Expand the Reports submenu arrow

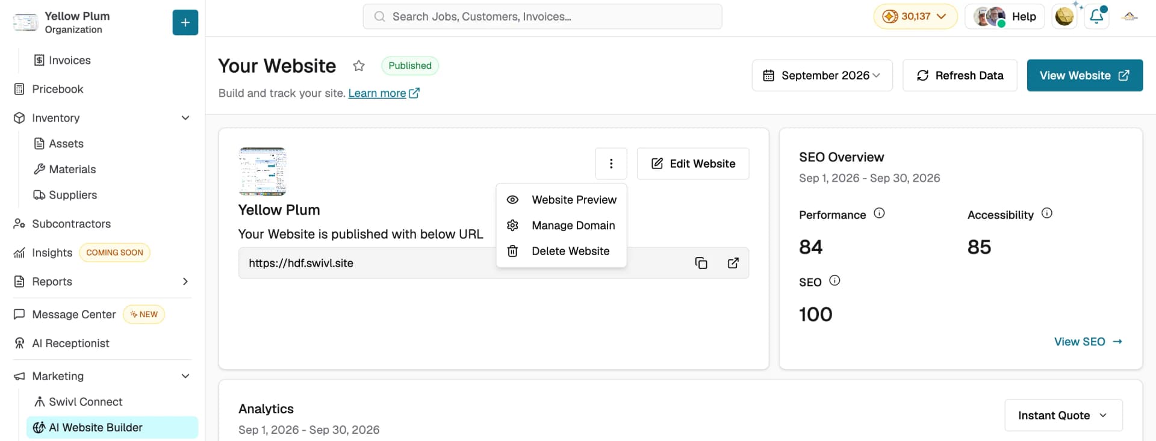coord(185,282)
